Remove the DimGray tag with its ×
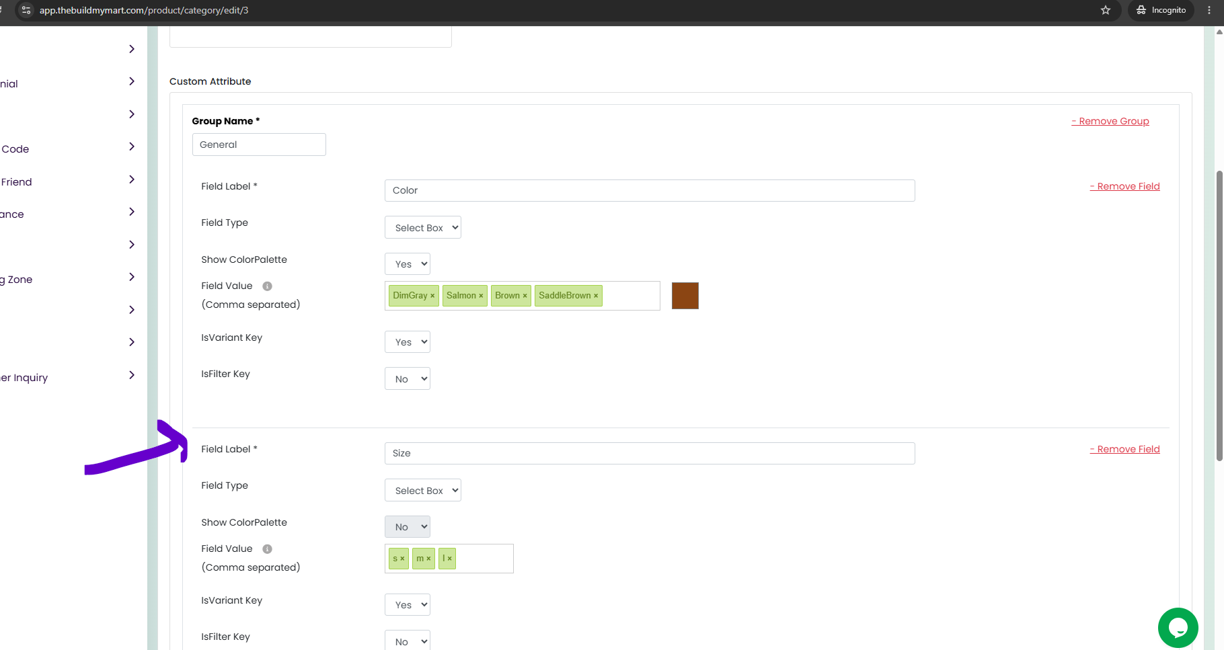Image resolution: width=1224 pixels, height=650 pixels. coord(432,296)
